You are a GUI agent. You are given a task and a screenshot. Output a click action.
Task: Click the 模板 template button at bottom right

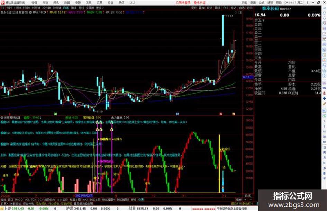point(239,200)
